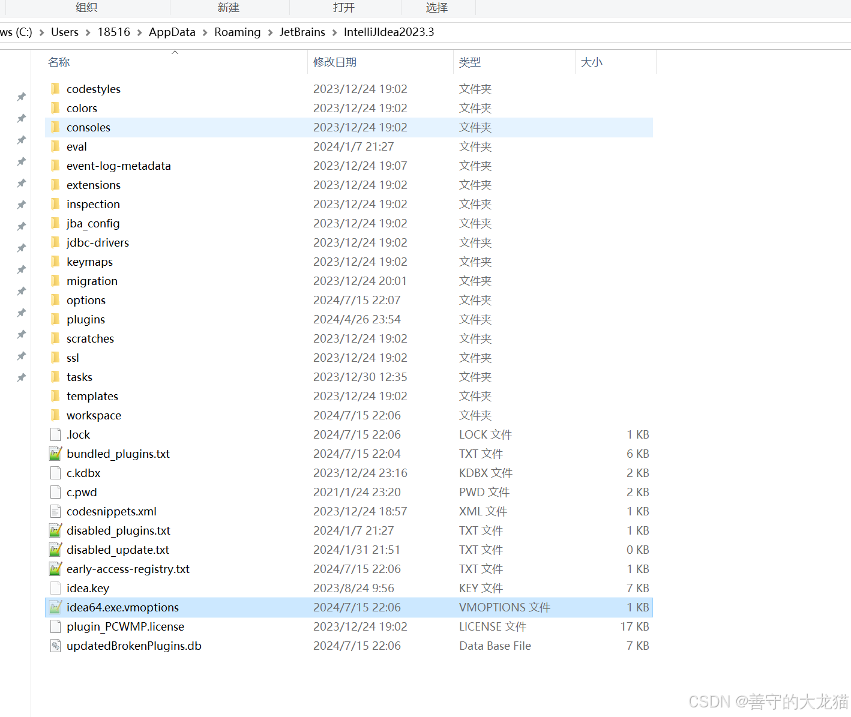The image size is (851, 717).
Task: Select the c.pwd file name
Action: (82, 493)
